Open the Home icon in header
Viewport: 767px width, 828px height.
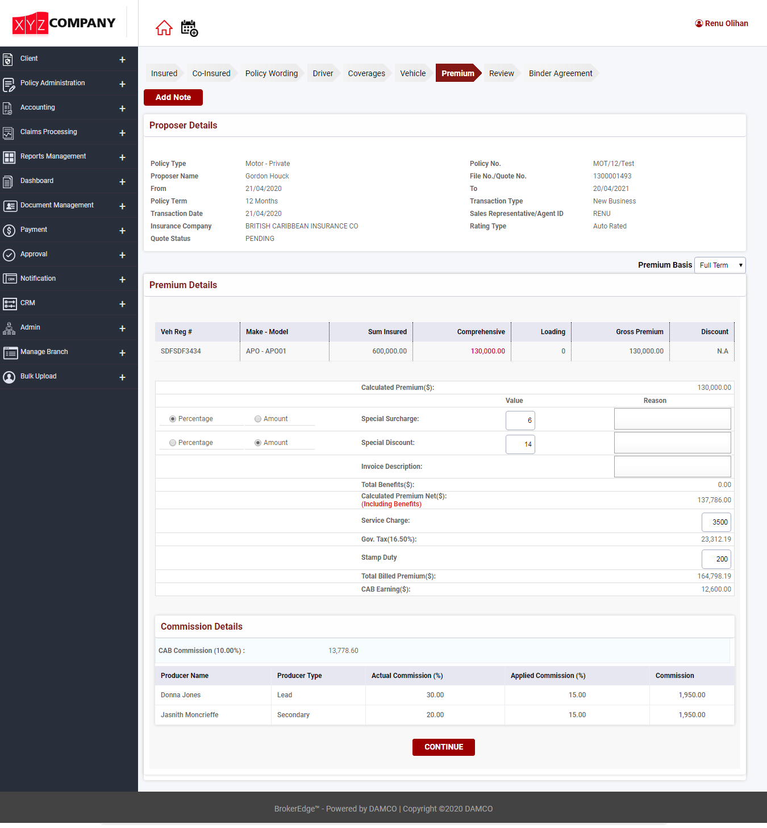pos(164,28)
